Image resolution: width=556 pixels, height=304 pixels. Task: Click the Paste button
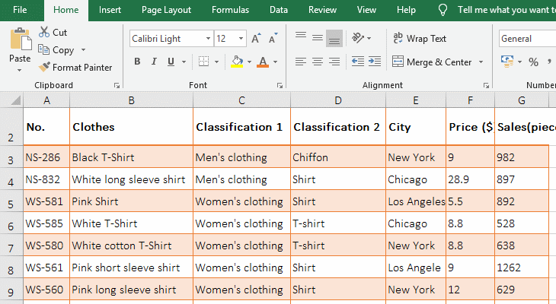click(20, 49)
